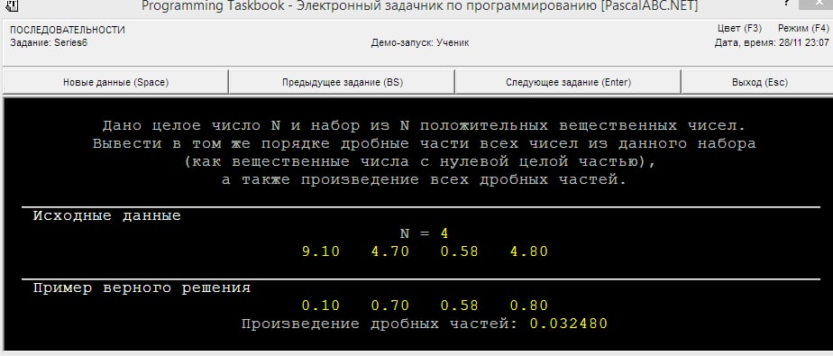Click the window title Programming Taskbook text

tap(420, 5)
